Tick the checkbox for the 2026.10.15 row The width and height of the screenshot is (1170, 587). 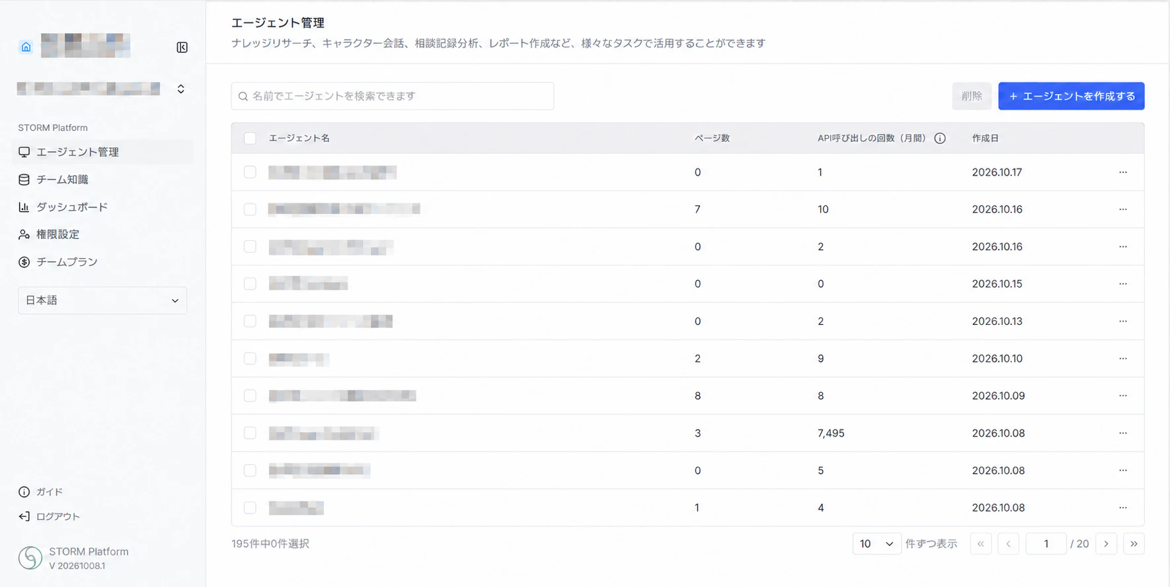[250, 284]
